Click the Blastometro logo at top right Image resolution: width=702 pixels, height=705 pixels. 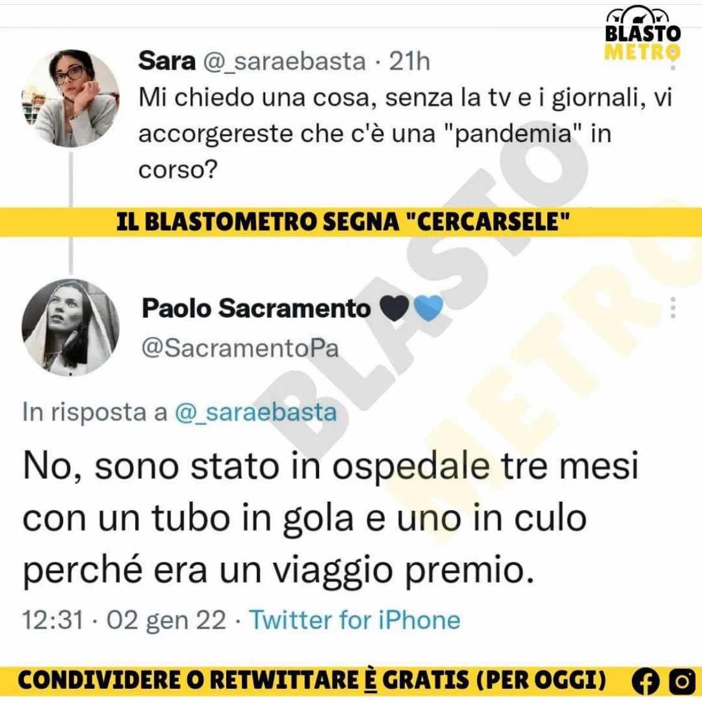coord(643,32)
